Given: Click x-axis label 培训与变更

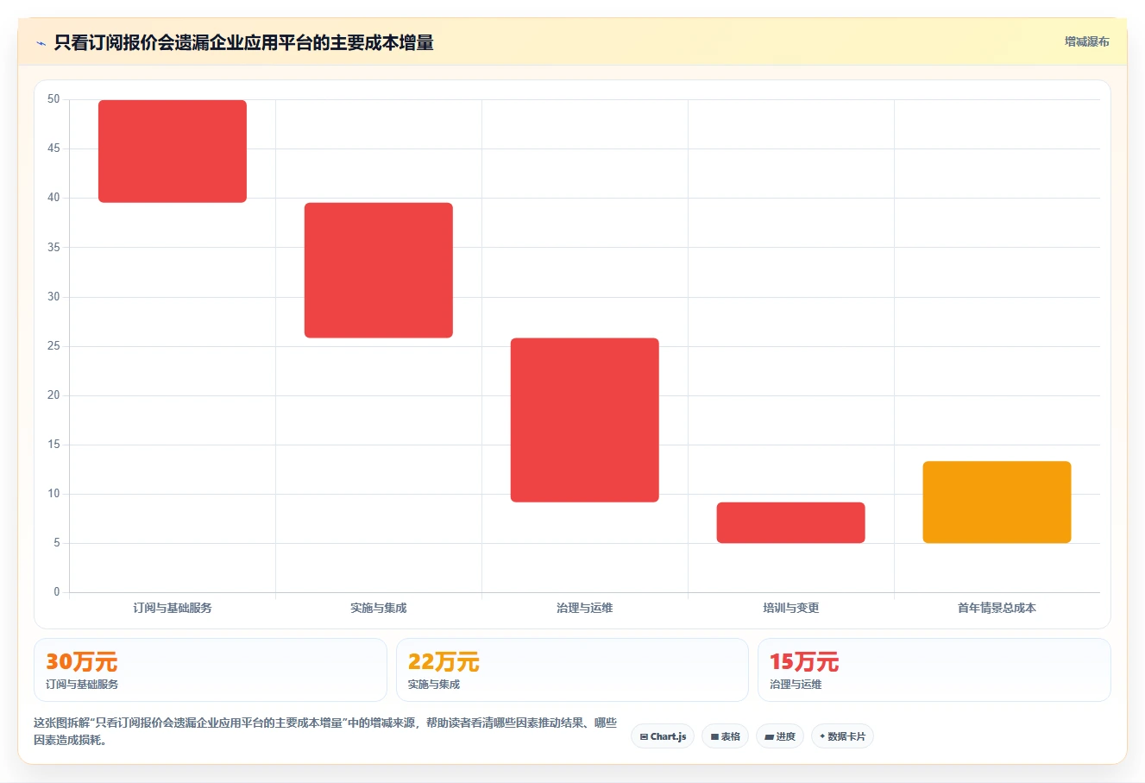Looking at the screenshot, I should point(791,608).
